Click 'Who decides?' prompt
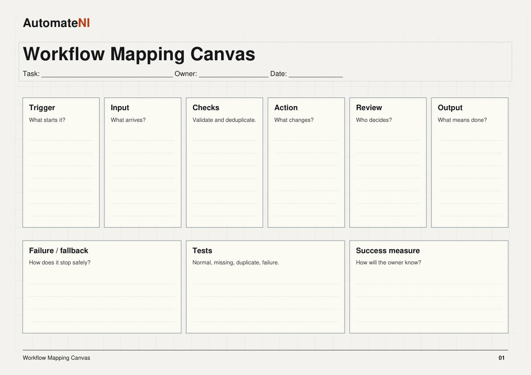531x375 pixels. click(374, 120)
